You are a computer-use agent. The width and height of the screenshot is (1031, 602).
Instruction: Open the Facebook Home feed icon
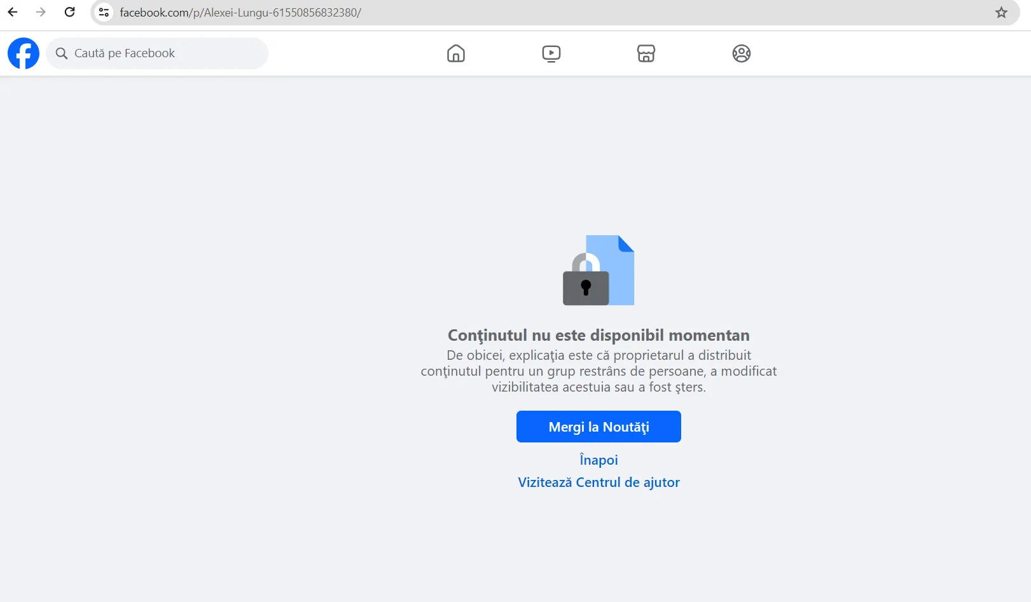pos(455,53)
